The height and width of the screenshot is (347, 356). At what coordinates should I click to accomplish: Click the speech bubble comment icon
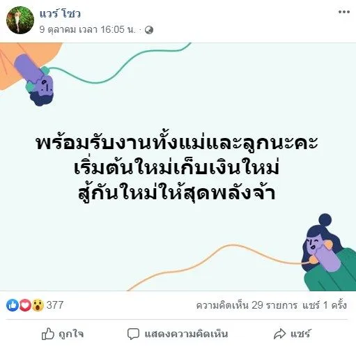133,334
